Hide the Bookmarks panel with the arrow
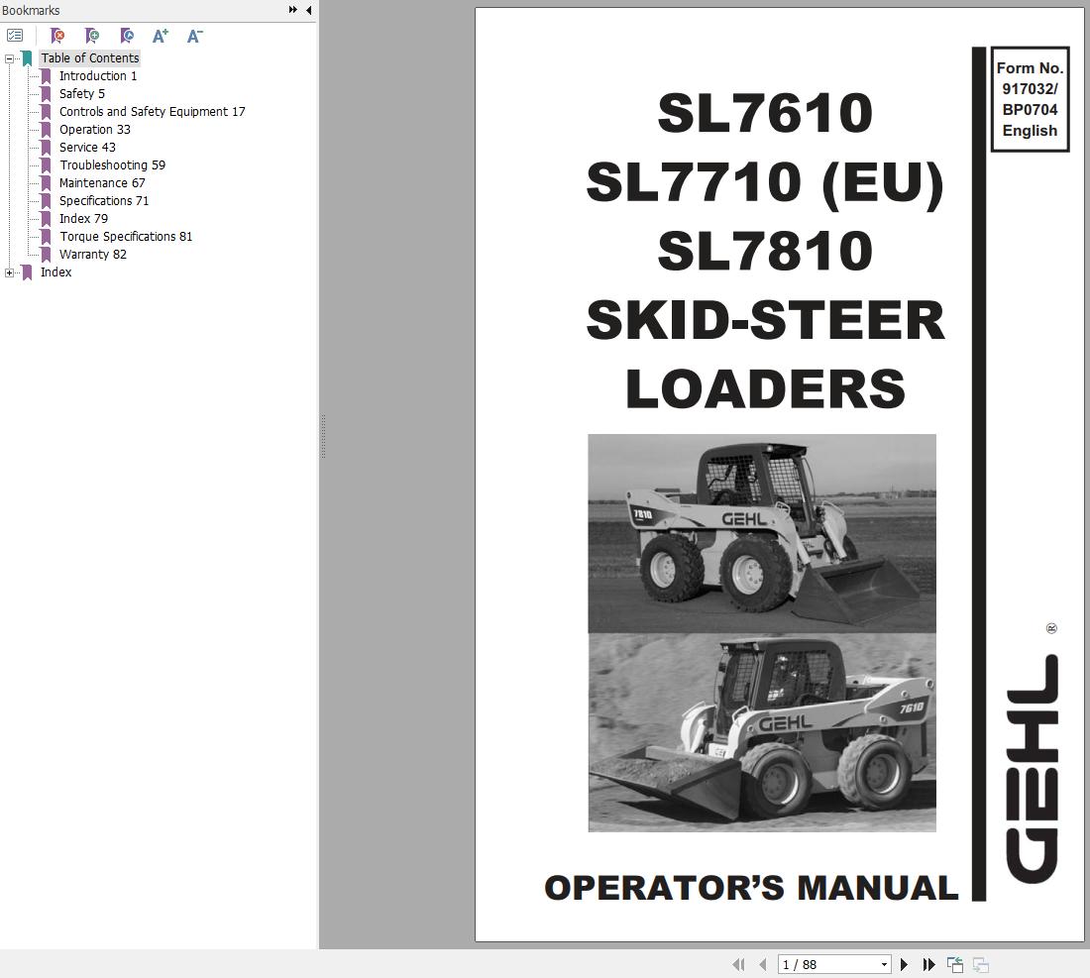Image resolution: width=1090 pixels, height=978 pixels. pyautogui.click(x=307, y=9)
